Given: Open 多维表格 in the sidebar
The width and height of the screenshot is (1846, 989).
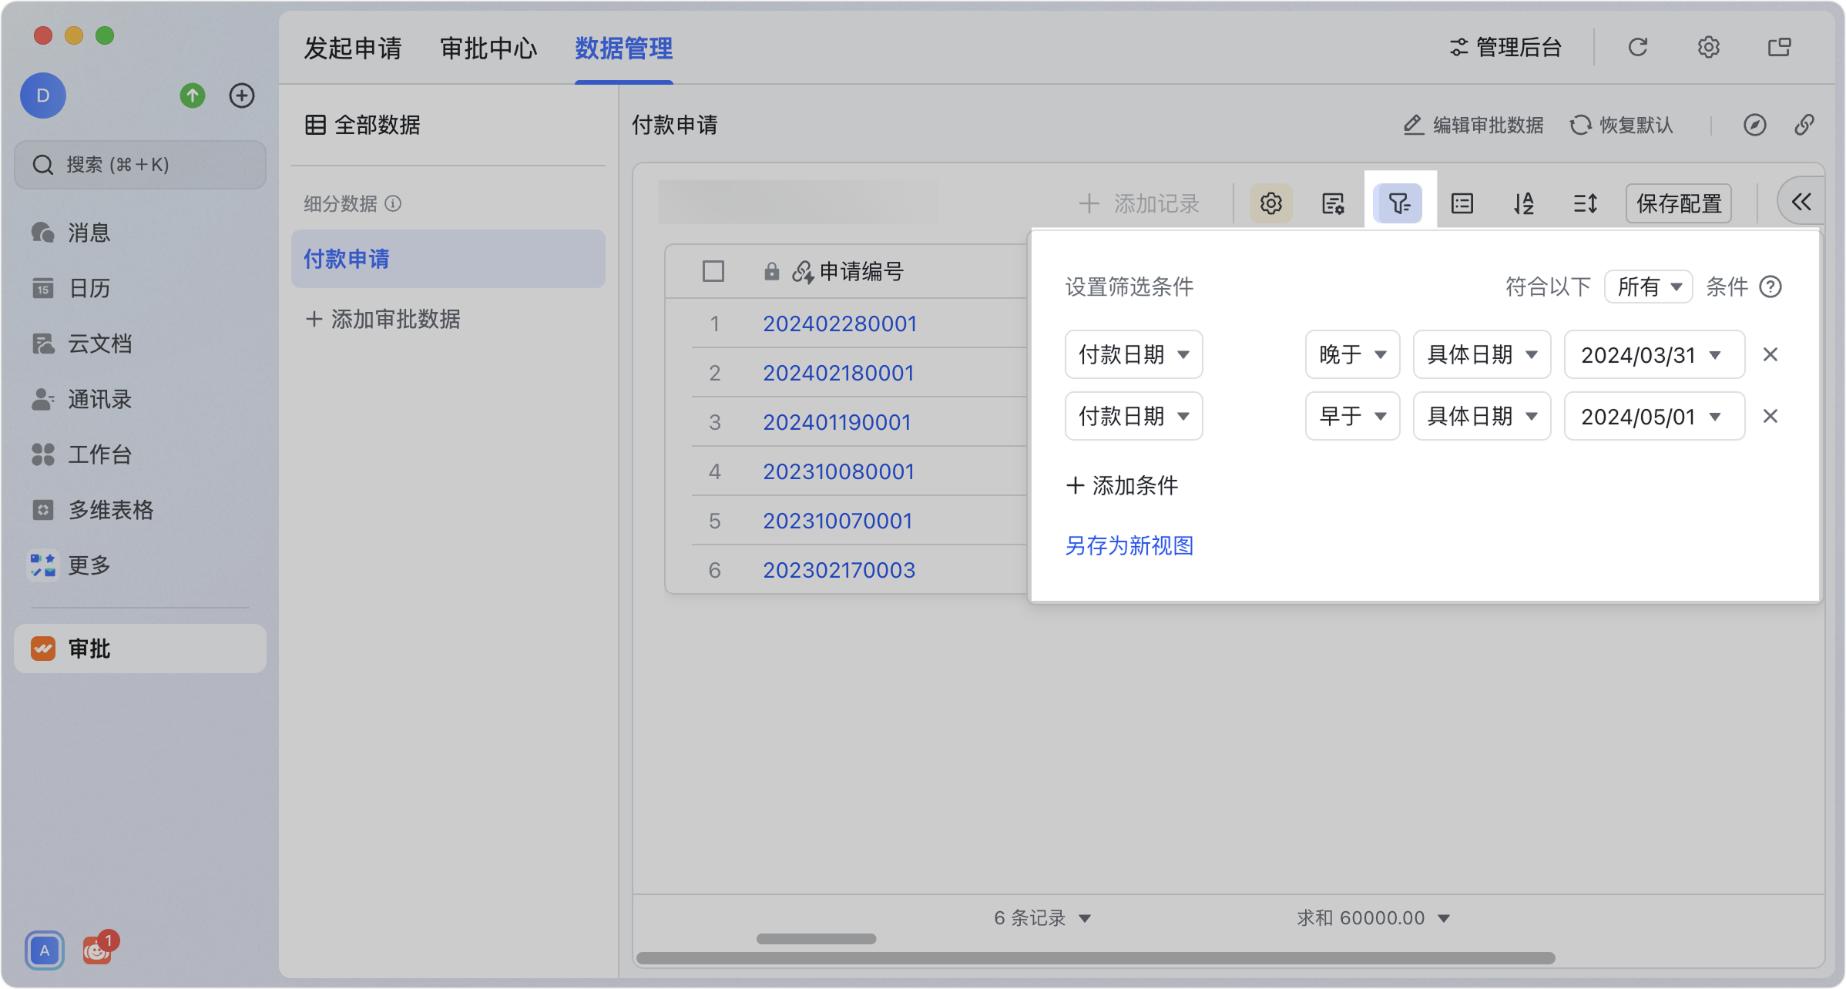Looking at the screenshot, I should (x=140, y=510).
